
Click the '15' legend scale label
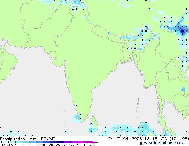44,145
